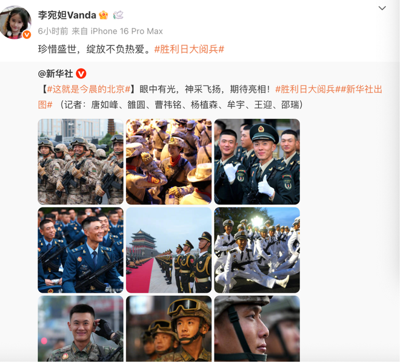
Task: Click the dove badge icon beside username
Action: pos(118,15)
